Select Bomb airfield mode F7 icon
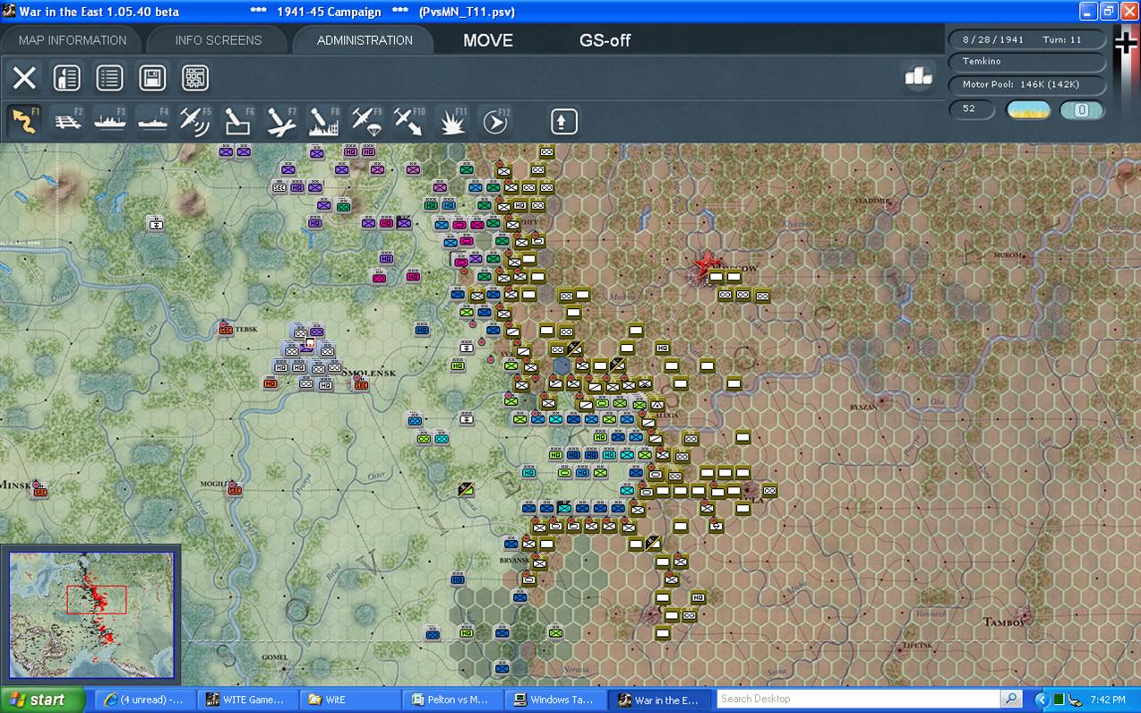The image size is (1141, 713). click(281, 122)
